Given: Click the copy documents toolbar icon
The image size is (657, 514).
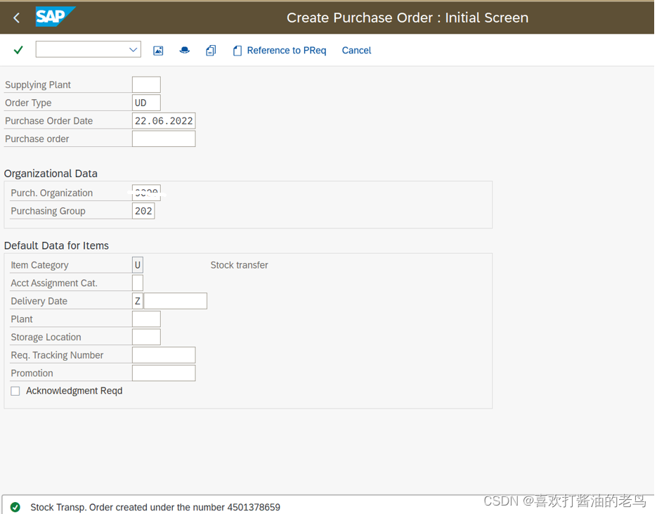Looking at the screenshot, I should [x=211, y=51].
